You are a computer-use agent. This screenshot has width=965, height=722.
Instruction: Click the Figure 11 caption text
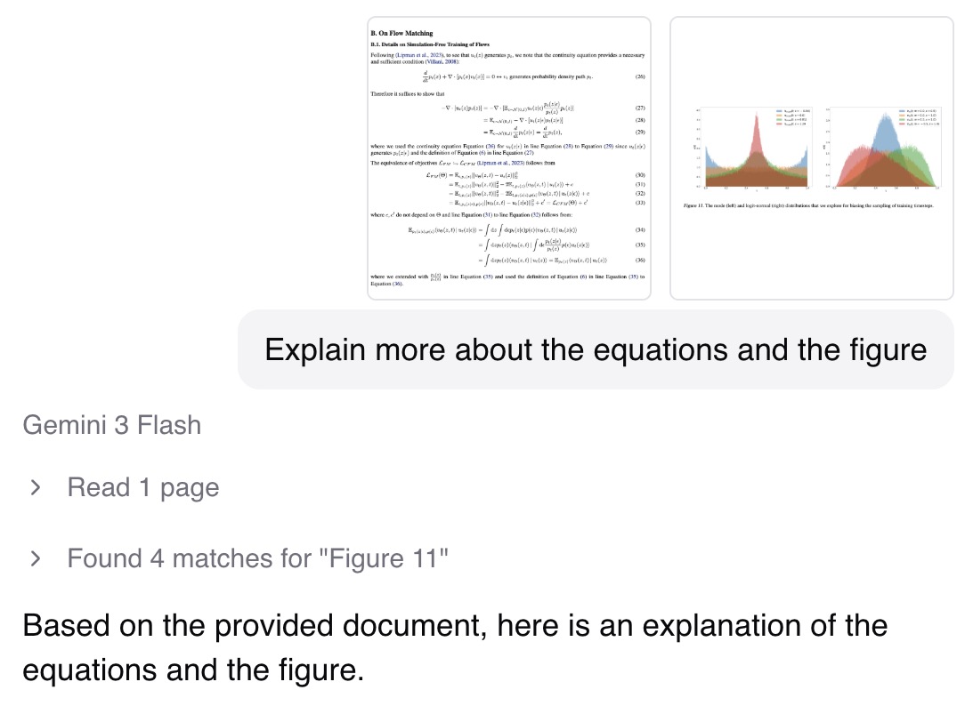pos(810,205)
